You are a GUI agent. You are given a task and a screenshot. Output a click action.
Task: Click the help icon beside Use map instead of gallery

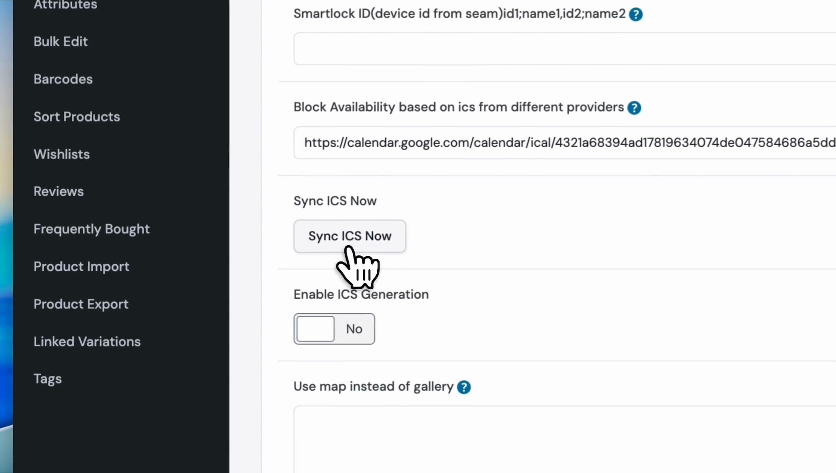464,387
